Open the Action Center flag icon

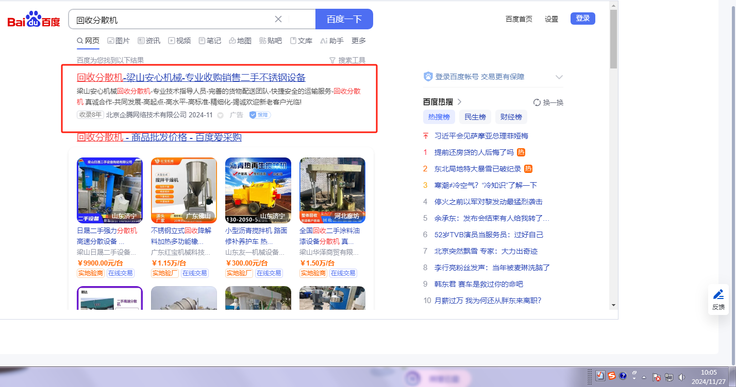coord(657,377)
